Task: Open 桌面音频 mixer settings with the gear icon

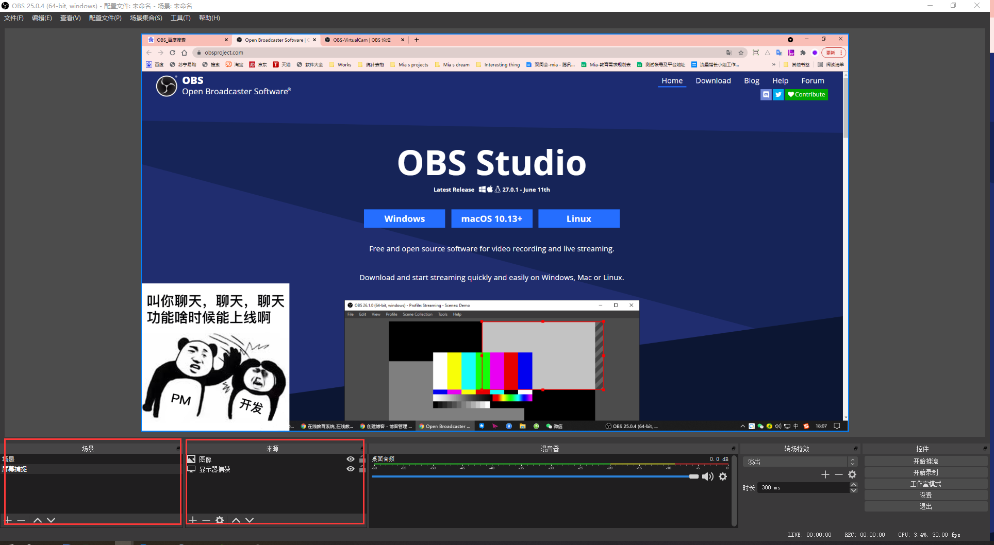Action: click(x=723, y=476)
